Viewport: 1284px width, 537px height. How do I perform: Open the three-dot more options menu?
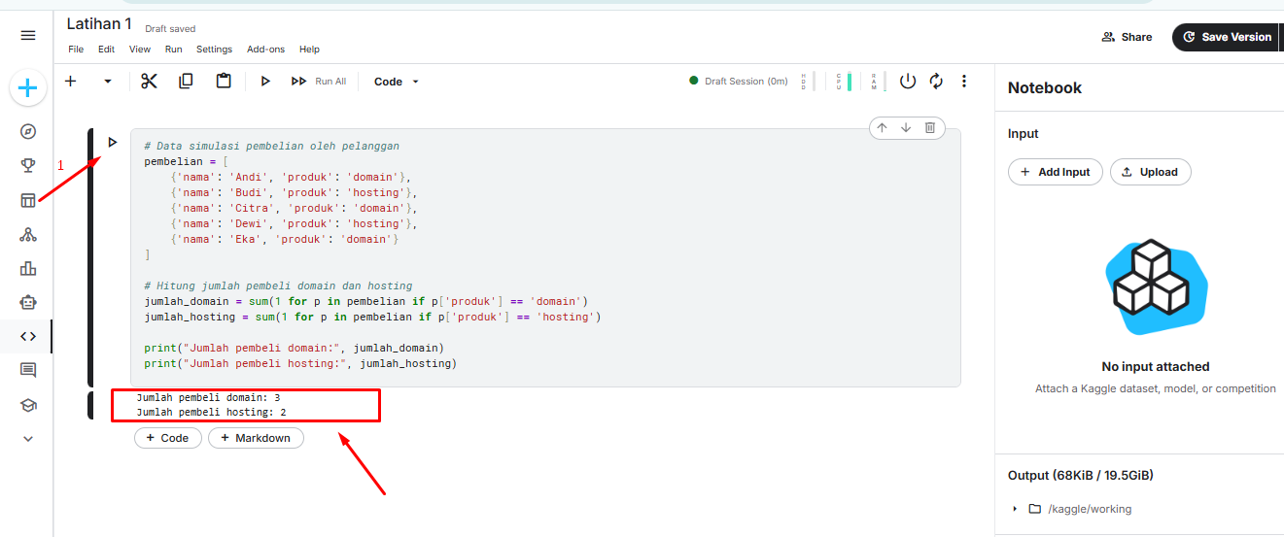point(964,82)
